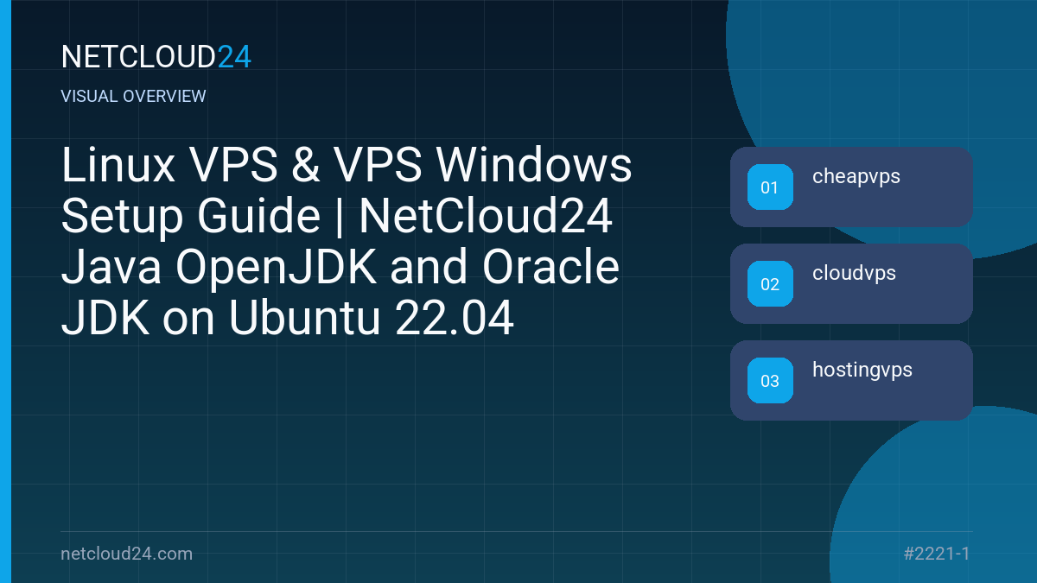
Task: Click the 03 number badge
Action: (770, 380)
